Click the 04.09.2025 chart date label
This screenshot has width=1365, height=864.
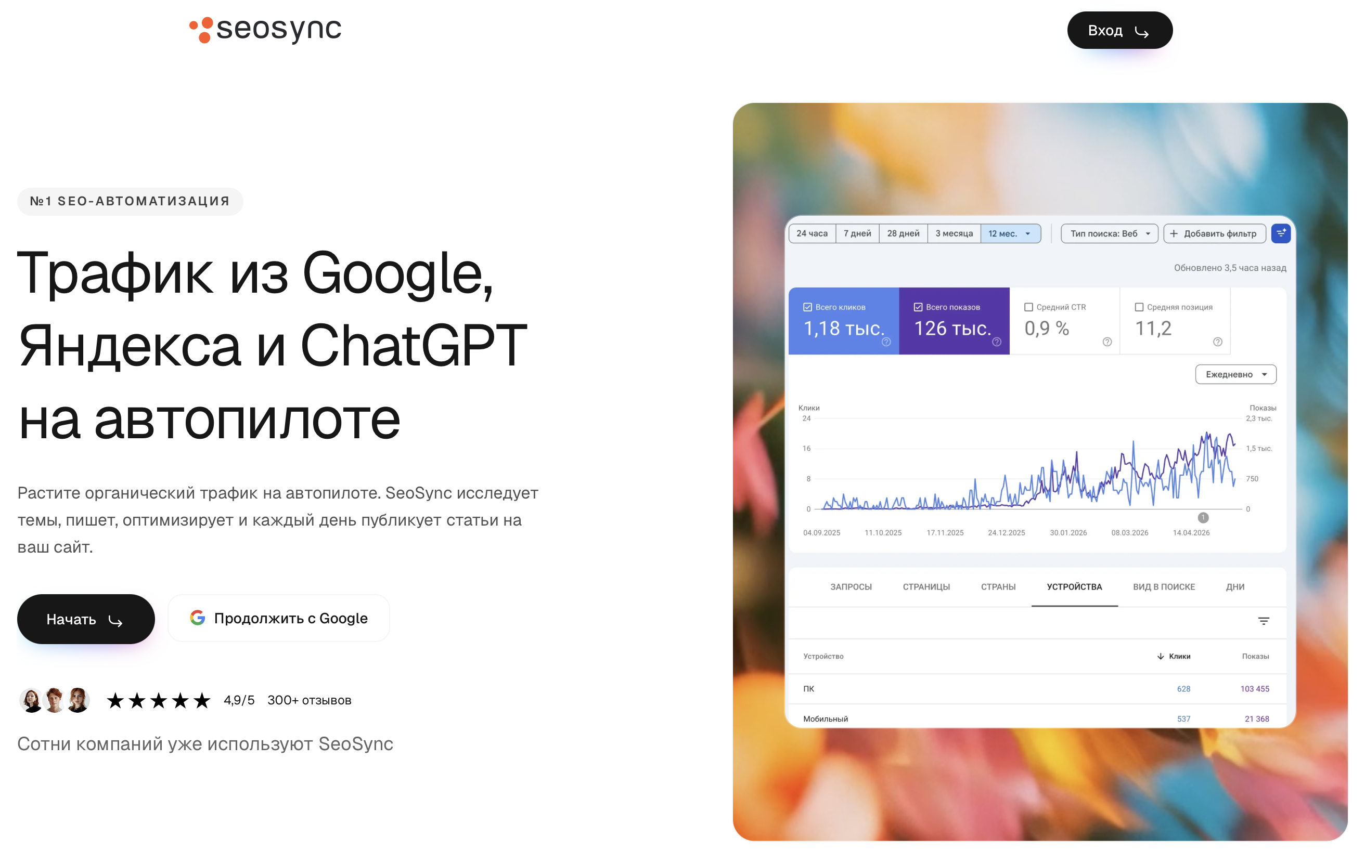click(x=821, y=532)
